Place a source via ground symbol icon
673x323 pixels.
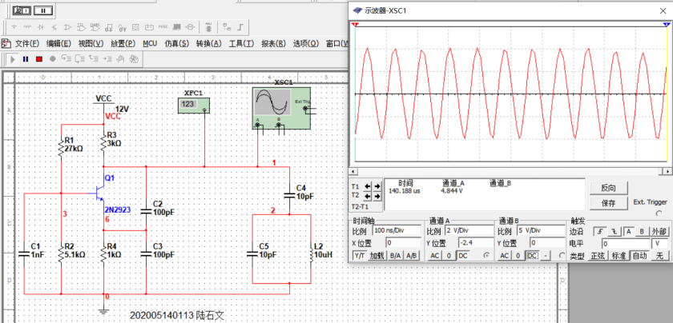point(14,27)
